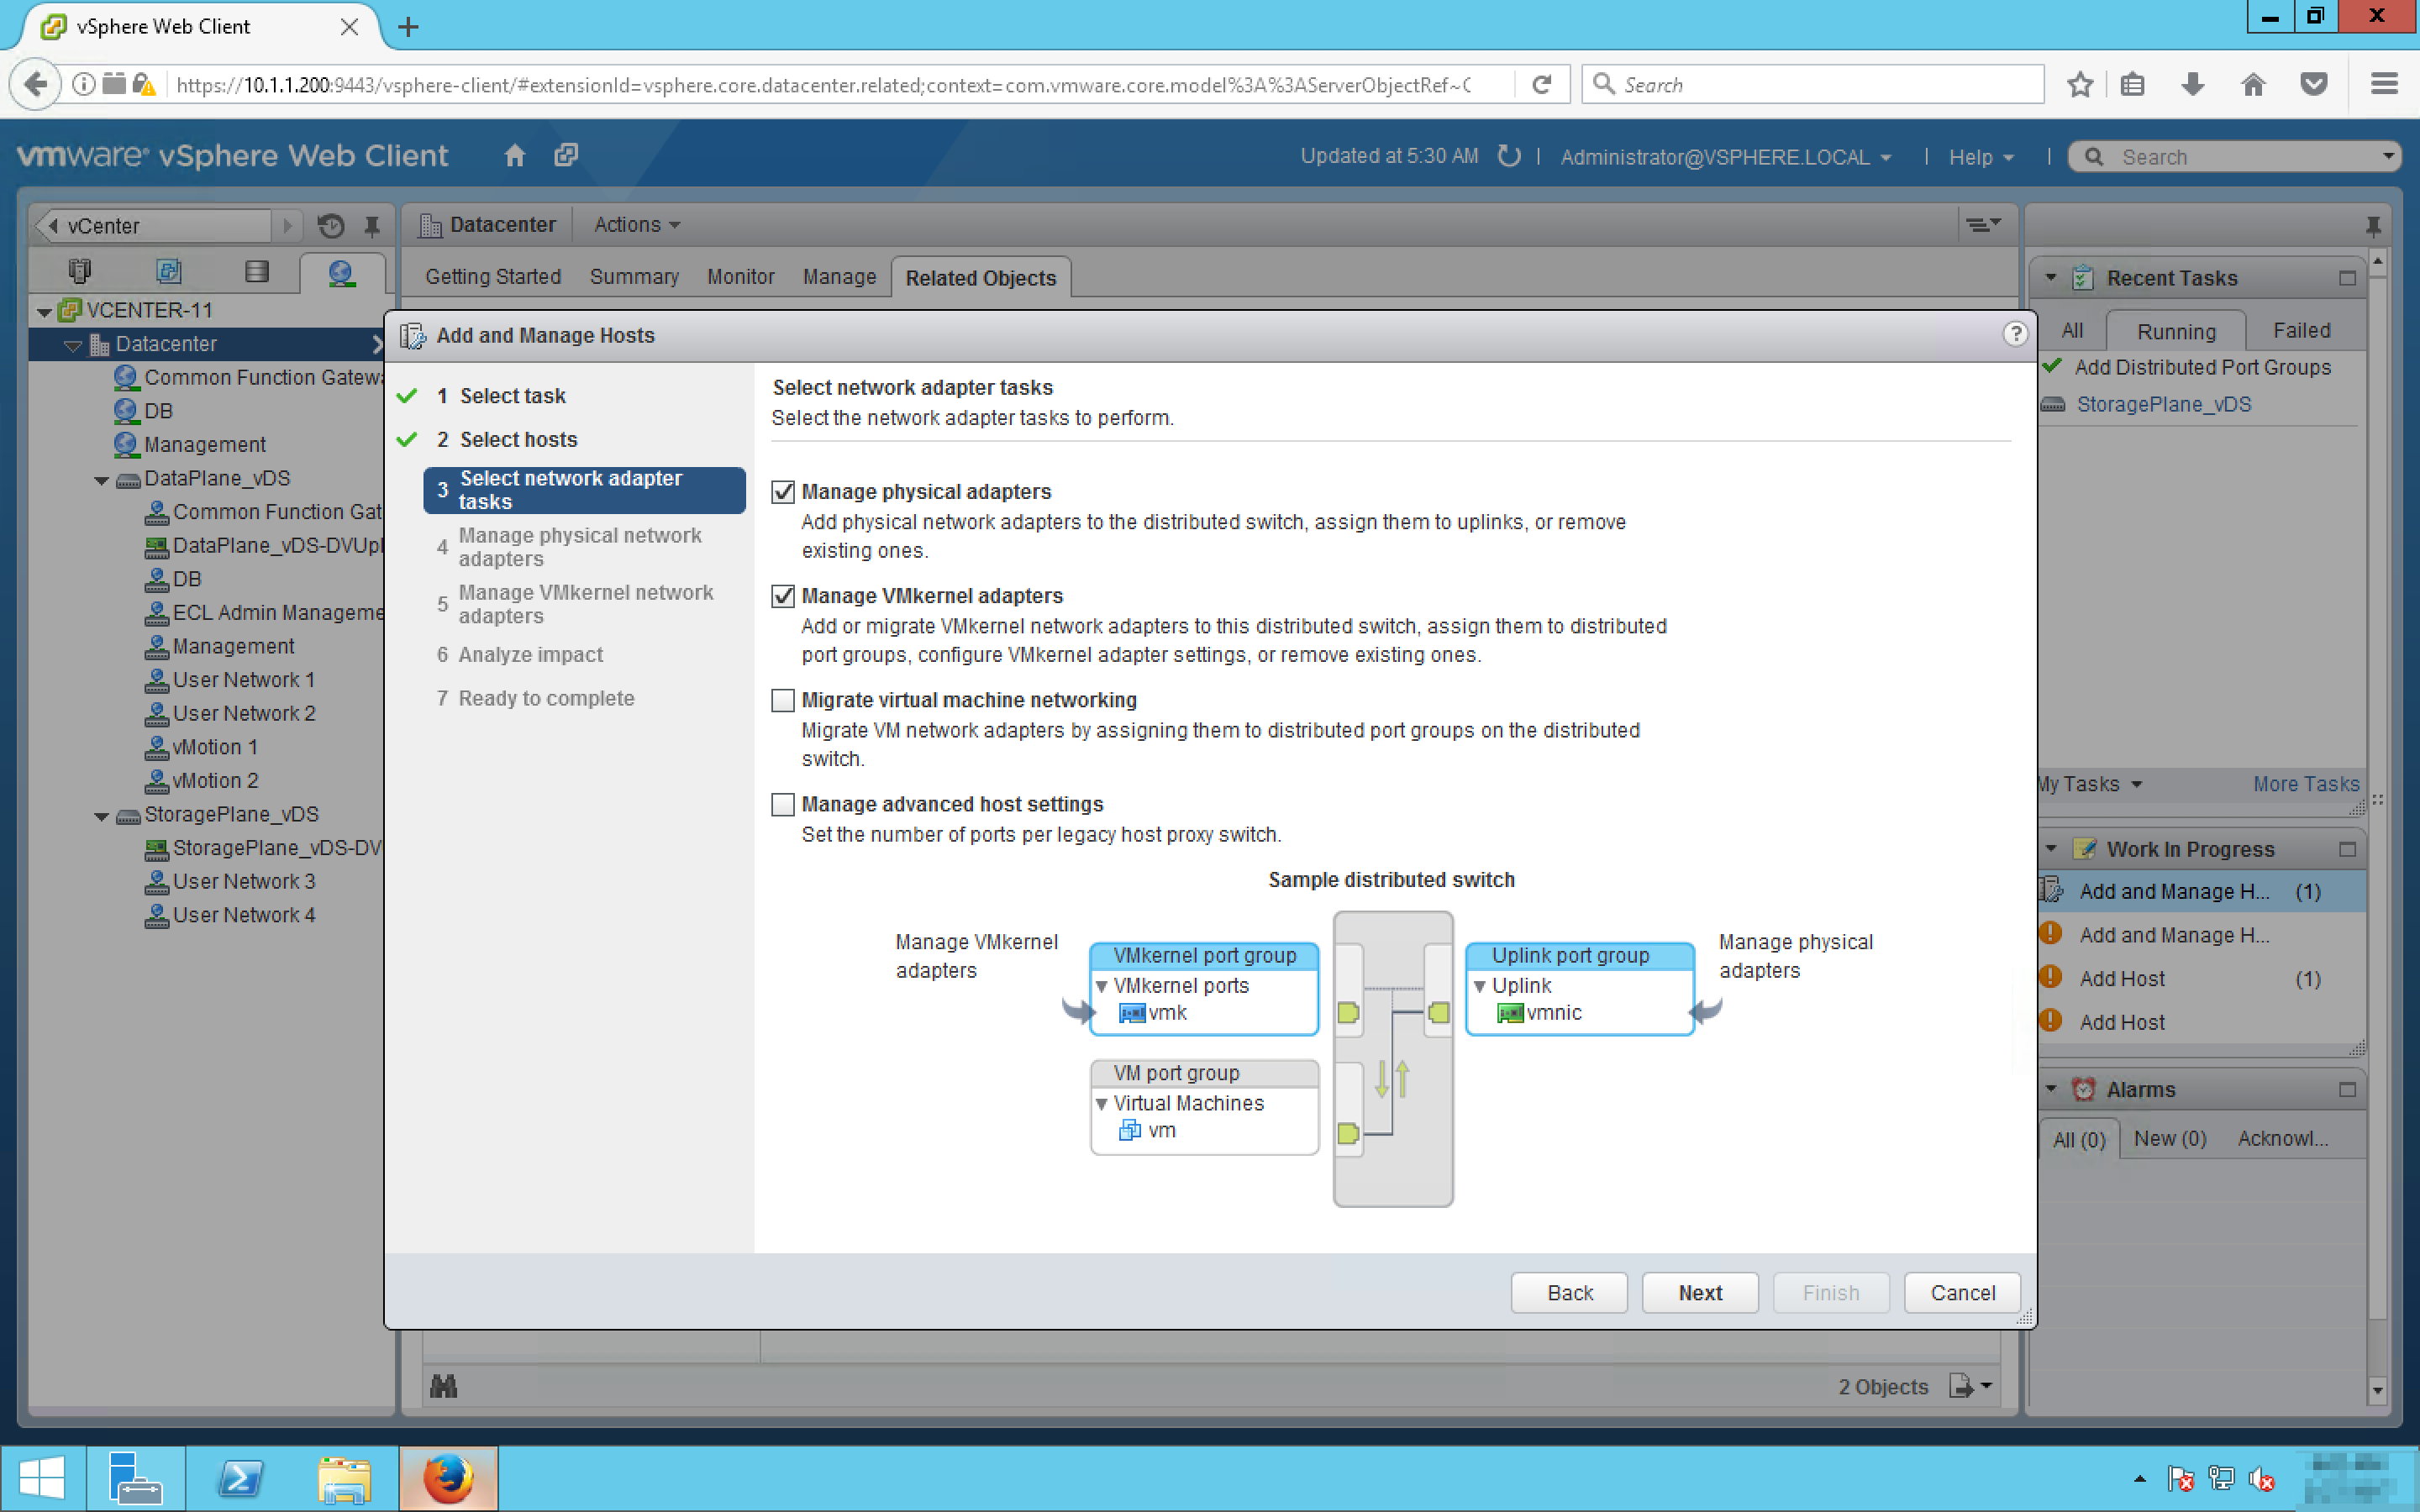Launch PowerShell from taskbar

[241, 1478]
